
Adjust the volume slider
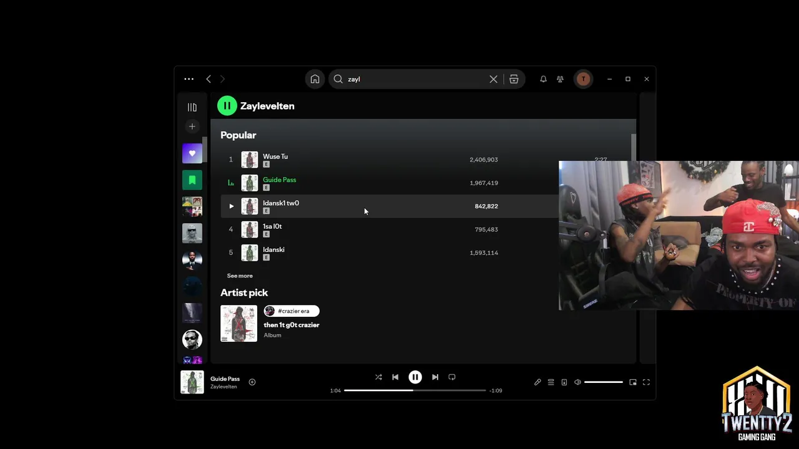[x=604, y=382]
